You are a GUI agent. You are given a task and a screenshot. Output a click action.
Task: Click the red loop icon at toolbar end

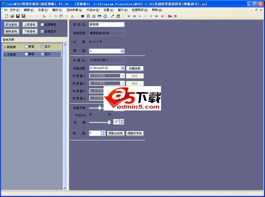176,16
